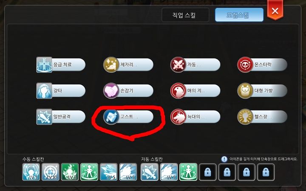306x191 pixels.
Task: Select the 늑대의 wolf skill icon
Action: pyautogui.click(x=178, y=117)
